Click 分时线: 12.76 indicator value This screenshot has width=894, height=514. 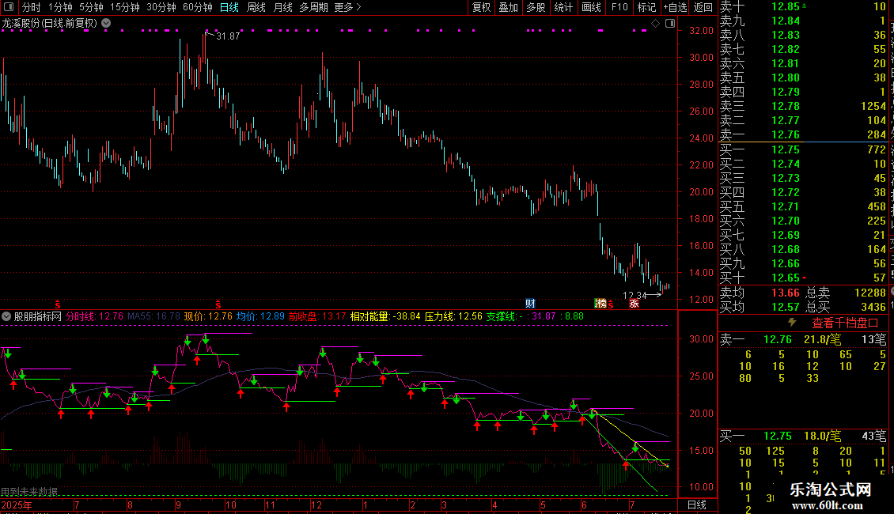tap(95, 316)
